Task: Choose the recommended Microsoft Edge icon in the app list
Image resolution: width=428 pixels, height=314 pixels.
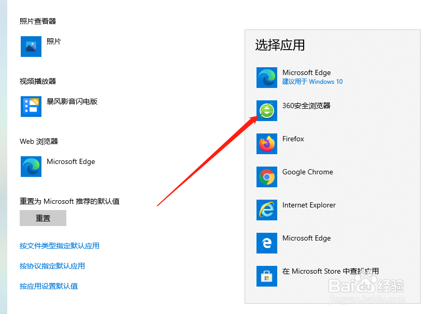Action: point(267,78)
